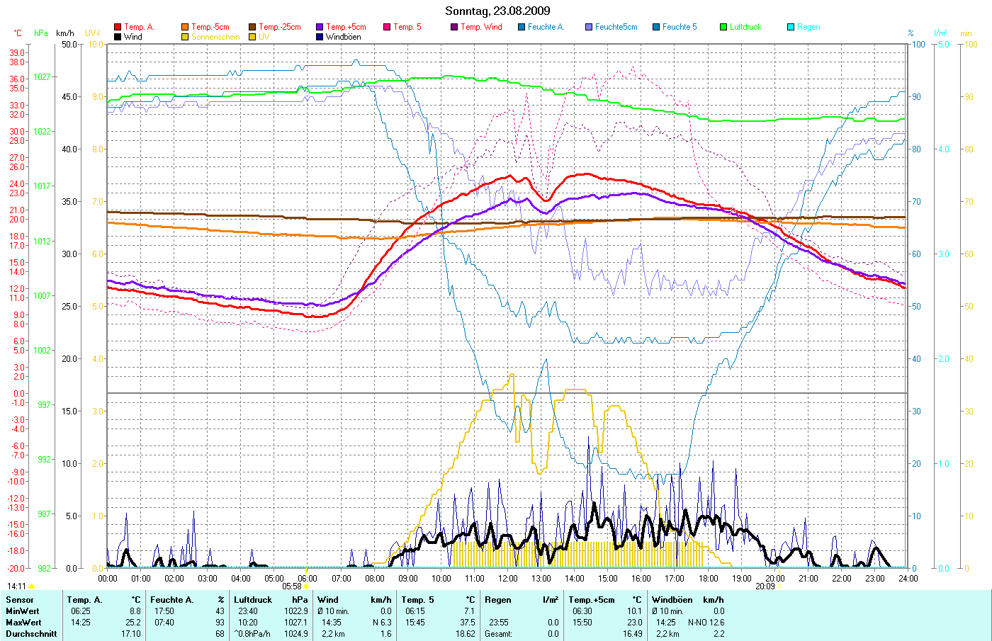Click the purple Temp.+5cm legend swatch
Image resolution: width=992 pixels, height=641 pixels.
(320, 27)
